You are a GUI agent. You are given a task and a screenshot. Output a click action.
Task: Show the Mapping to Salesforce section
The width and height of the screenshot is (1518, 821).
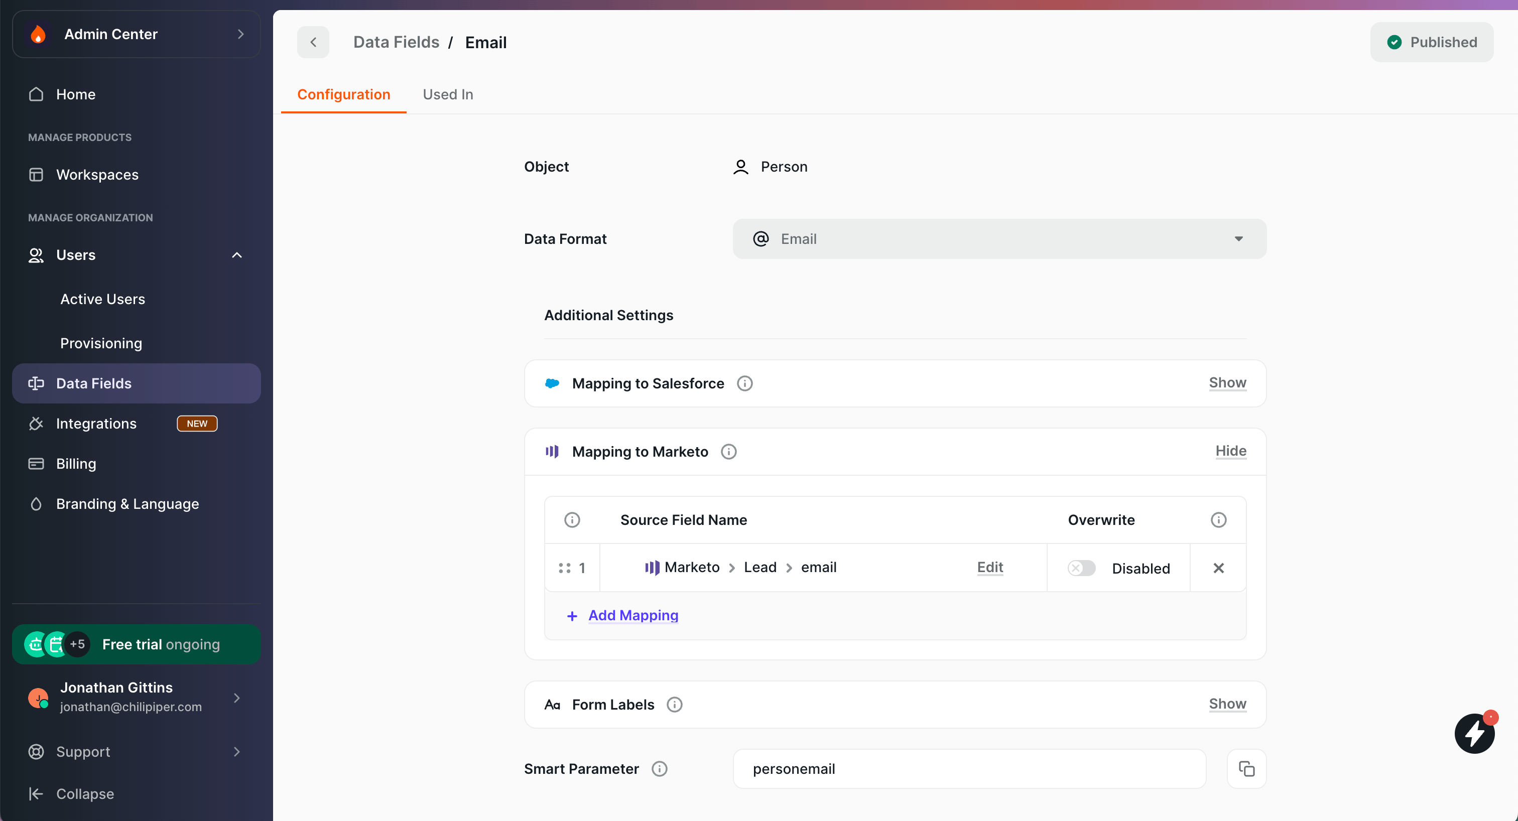pyautogui.click(x=1227, y=383)
